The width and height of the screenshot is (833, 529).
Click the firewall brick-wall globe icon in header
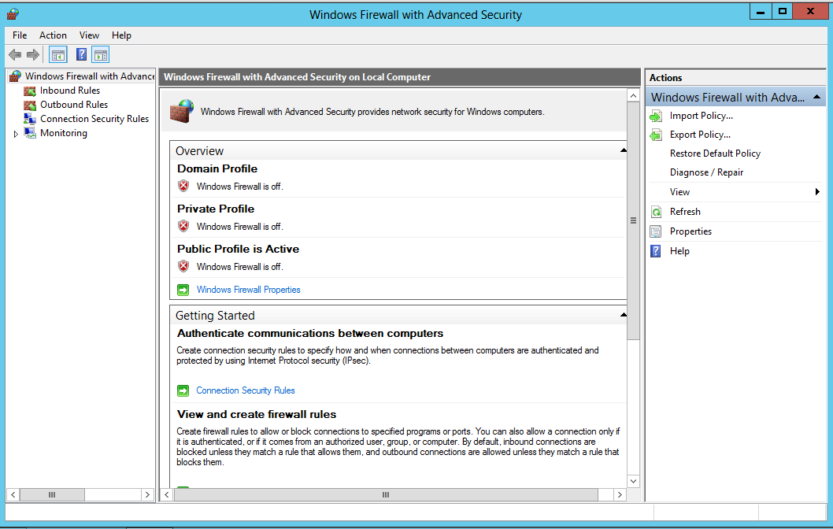point(182,111)
